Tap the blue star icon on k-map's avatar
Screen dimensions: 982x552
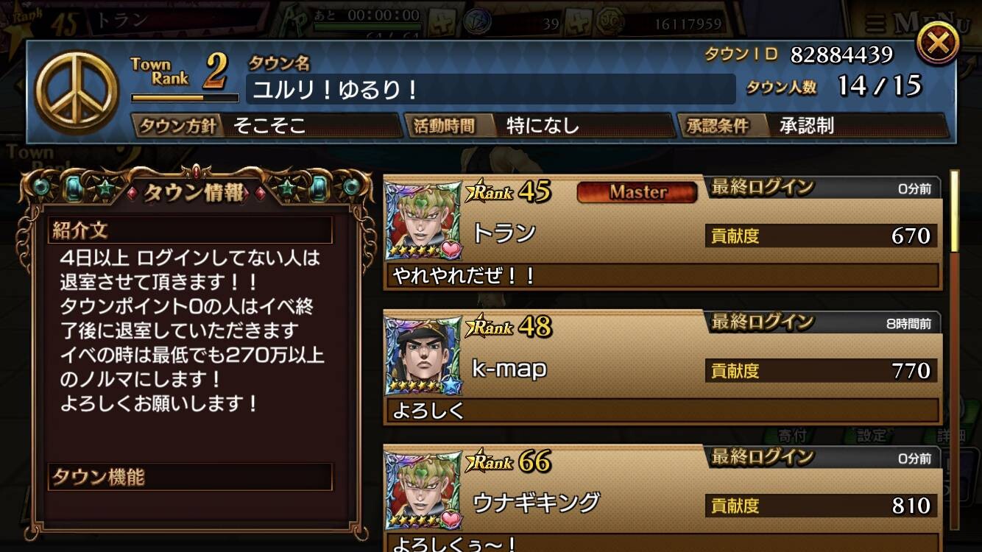point(451,385)
